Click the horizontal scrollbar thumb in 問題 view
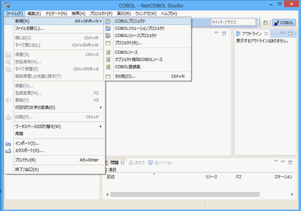Viewport: 301px width, 211px height. (185, 194)
